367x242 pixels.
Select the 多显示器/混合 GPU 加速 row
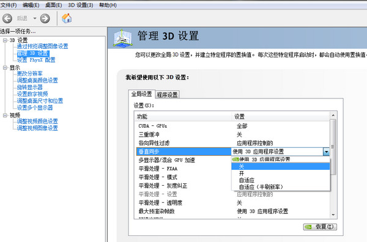(x=183, y=160)
